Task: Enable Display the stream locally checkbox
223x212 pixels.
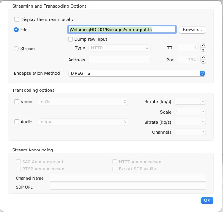Action: [x=17, y=19]
